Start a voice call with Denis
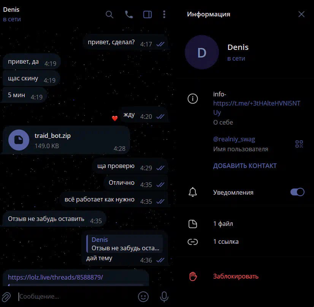314x307 pixels. [129, 14]
